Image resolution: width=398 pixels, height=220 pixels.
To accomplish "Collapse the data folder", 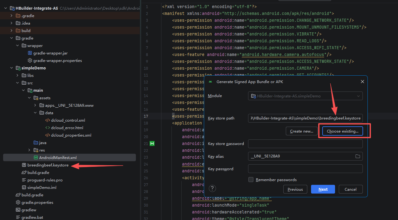I will pos(35,113).
